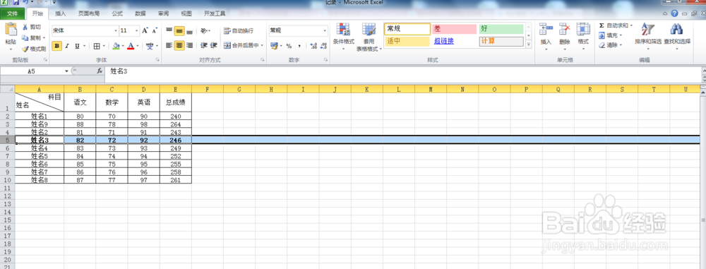
Task: Increase font size with large A icon
Action: click(x=145, y=30)
